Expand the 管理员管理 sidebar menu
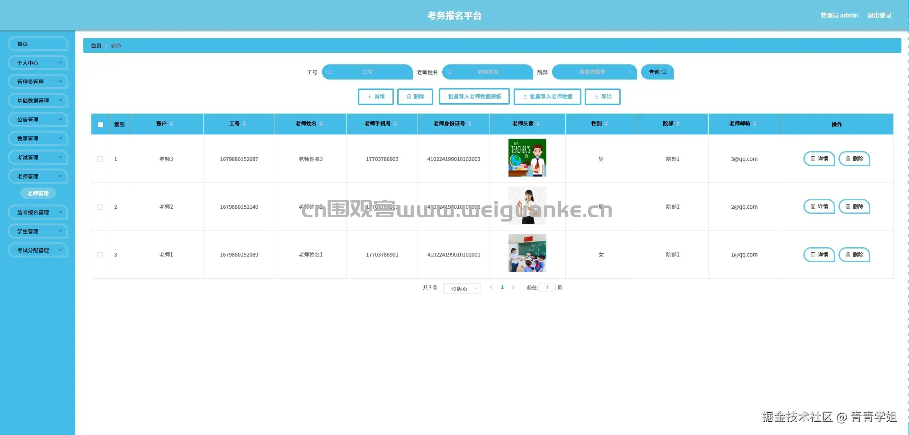This screenshot has width=909, height=435. [x=38, y=82]
